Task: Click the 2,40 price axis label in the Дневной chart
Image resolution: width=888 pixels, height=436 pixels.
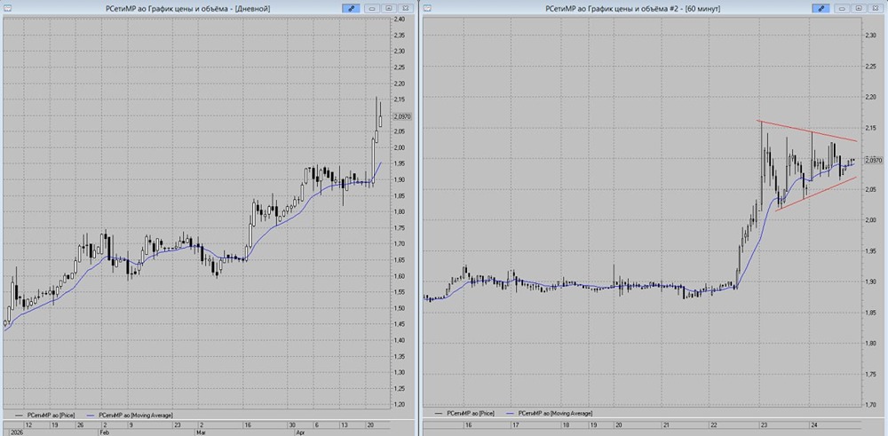Action: pyautogui.click(x=401, y=20)
